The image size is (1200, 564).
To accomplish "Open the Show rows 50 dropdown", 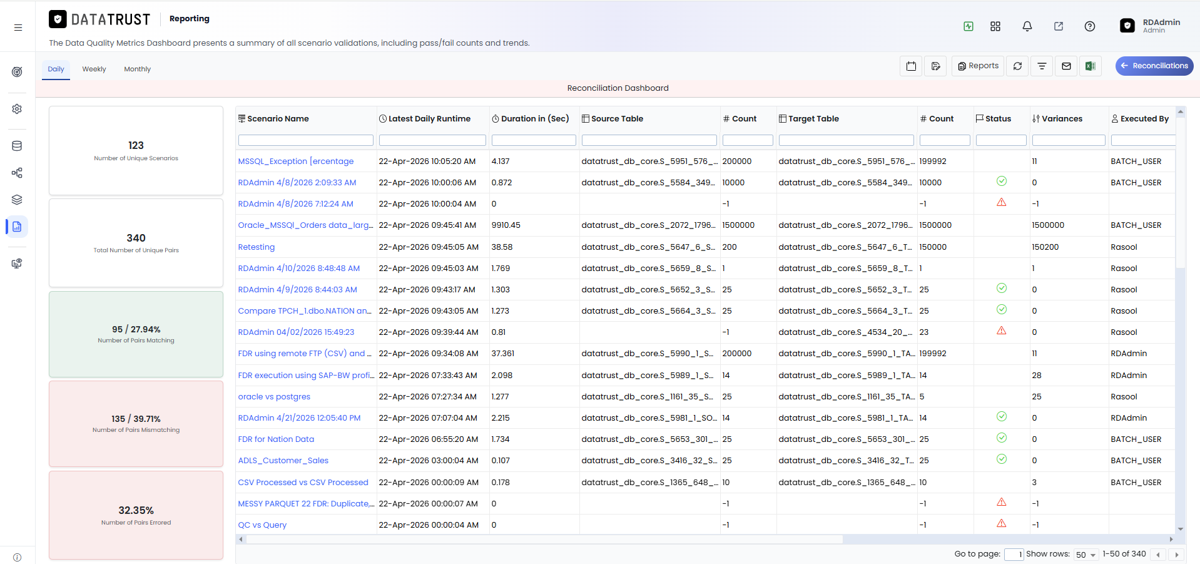I will 1086,555.
